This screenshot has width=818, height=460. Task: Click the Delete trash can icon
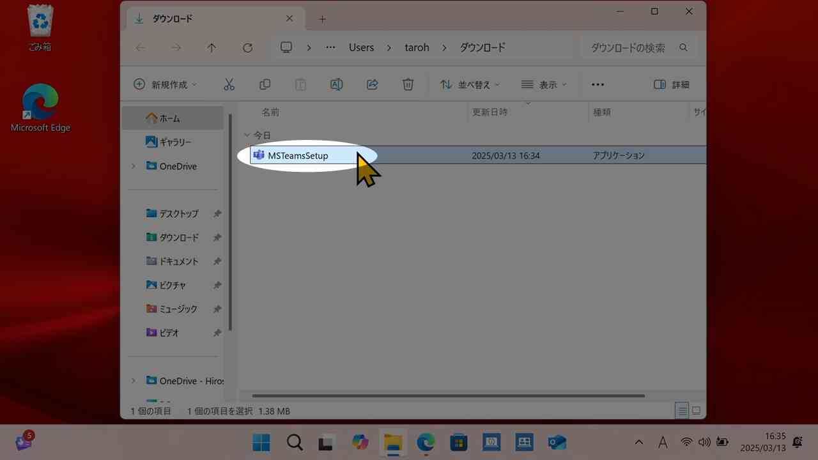(408, 84)
